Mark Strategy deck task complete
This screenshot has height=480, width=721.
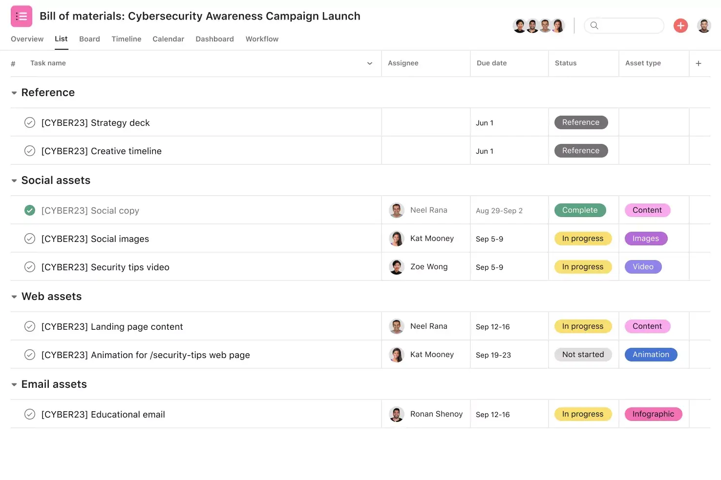click(30, 122)
